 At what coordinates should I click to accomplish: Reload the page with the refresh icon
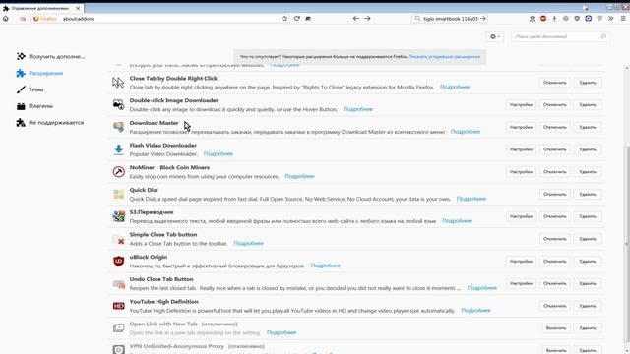click(x=297, y=19)
